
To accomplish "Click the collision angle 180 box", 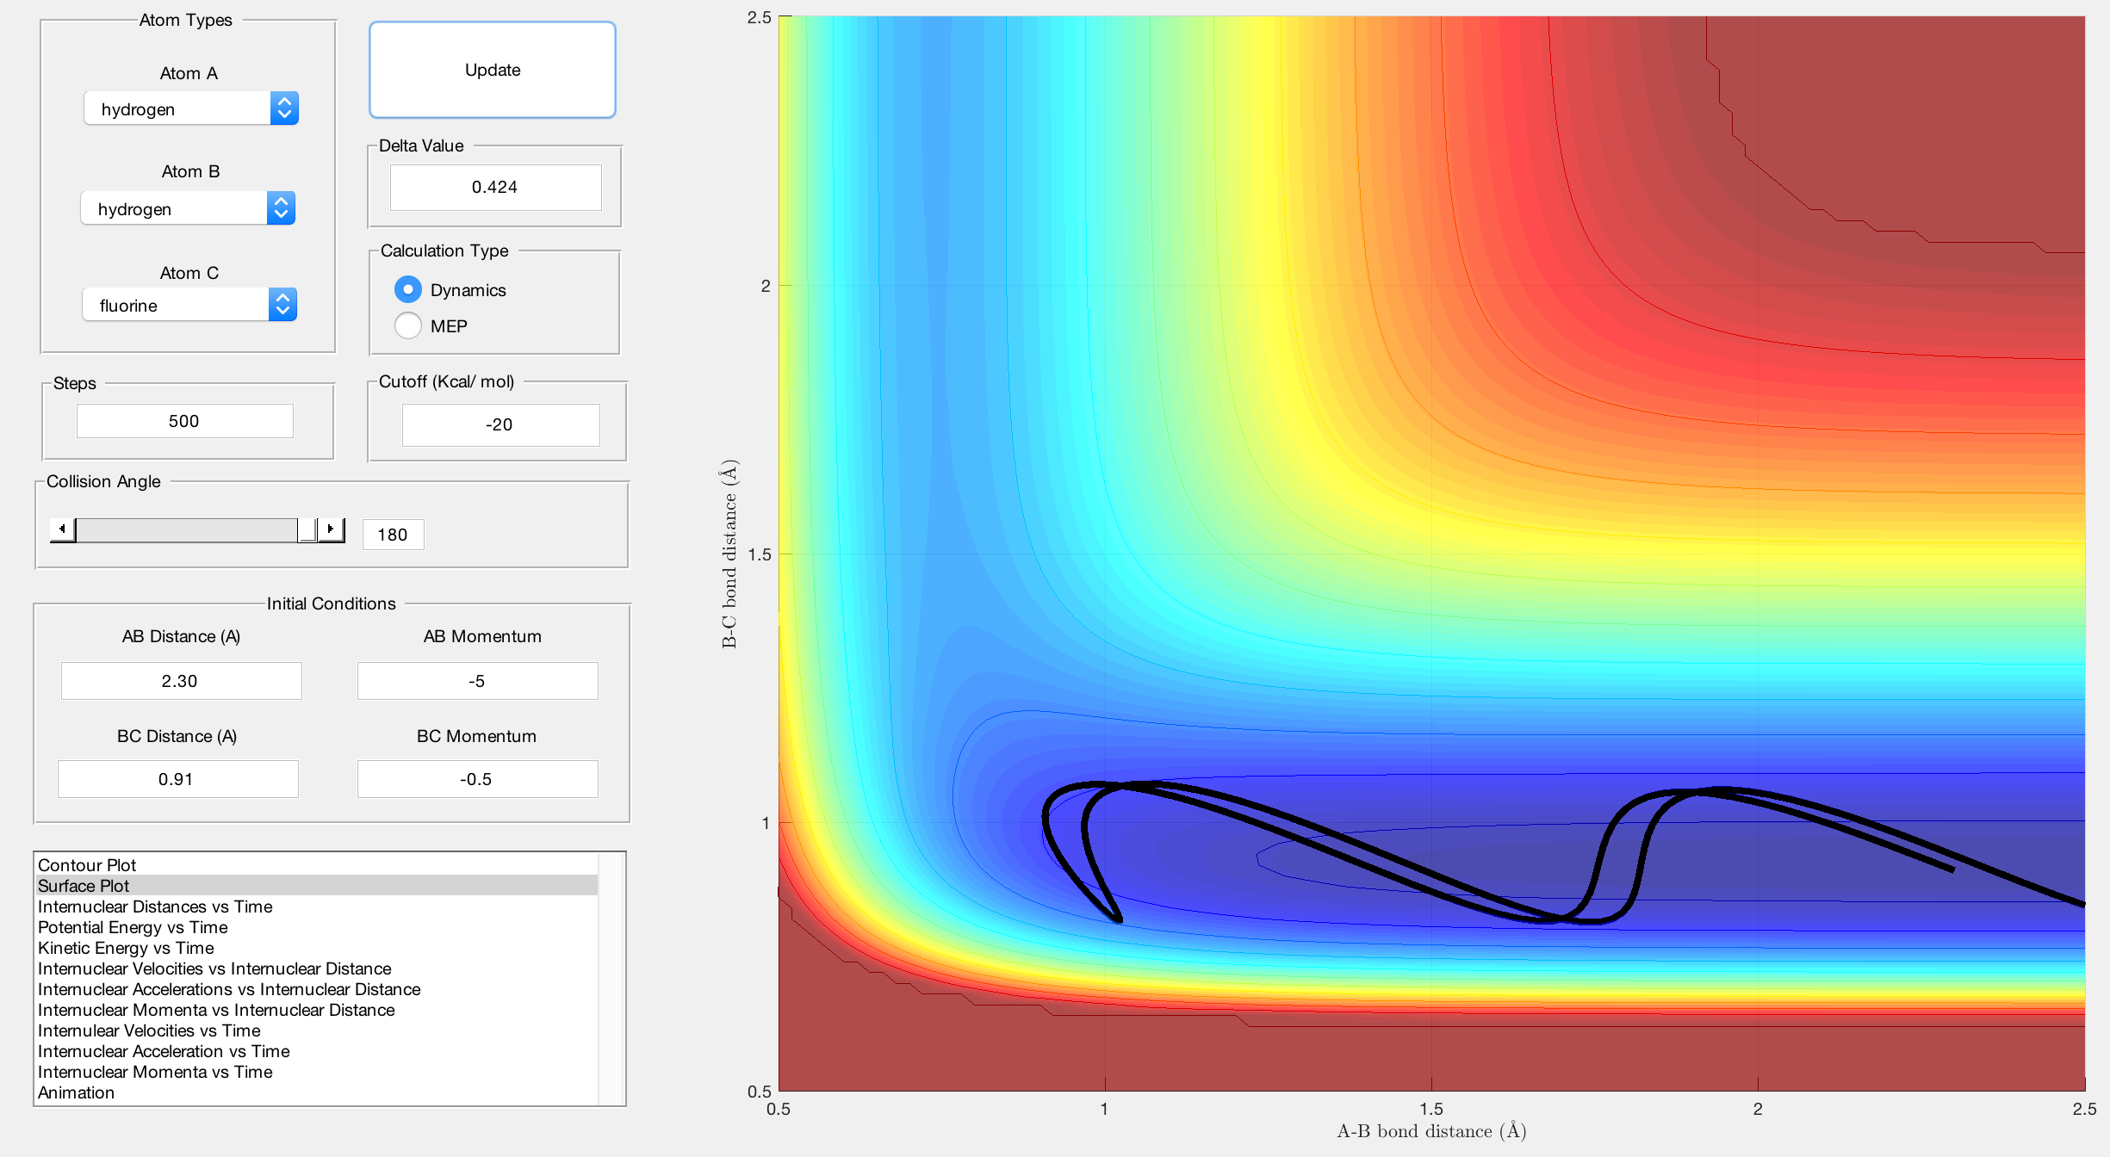I will [393, 535].
